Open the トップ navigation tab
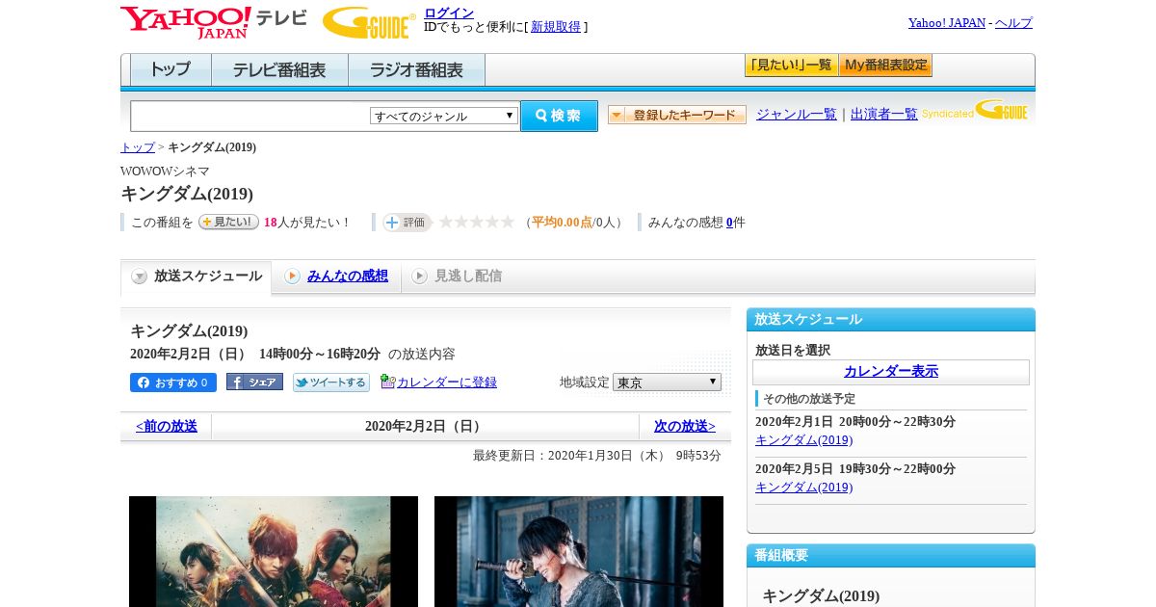 [171, 70]
